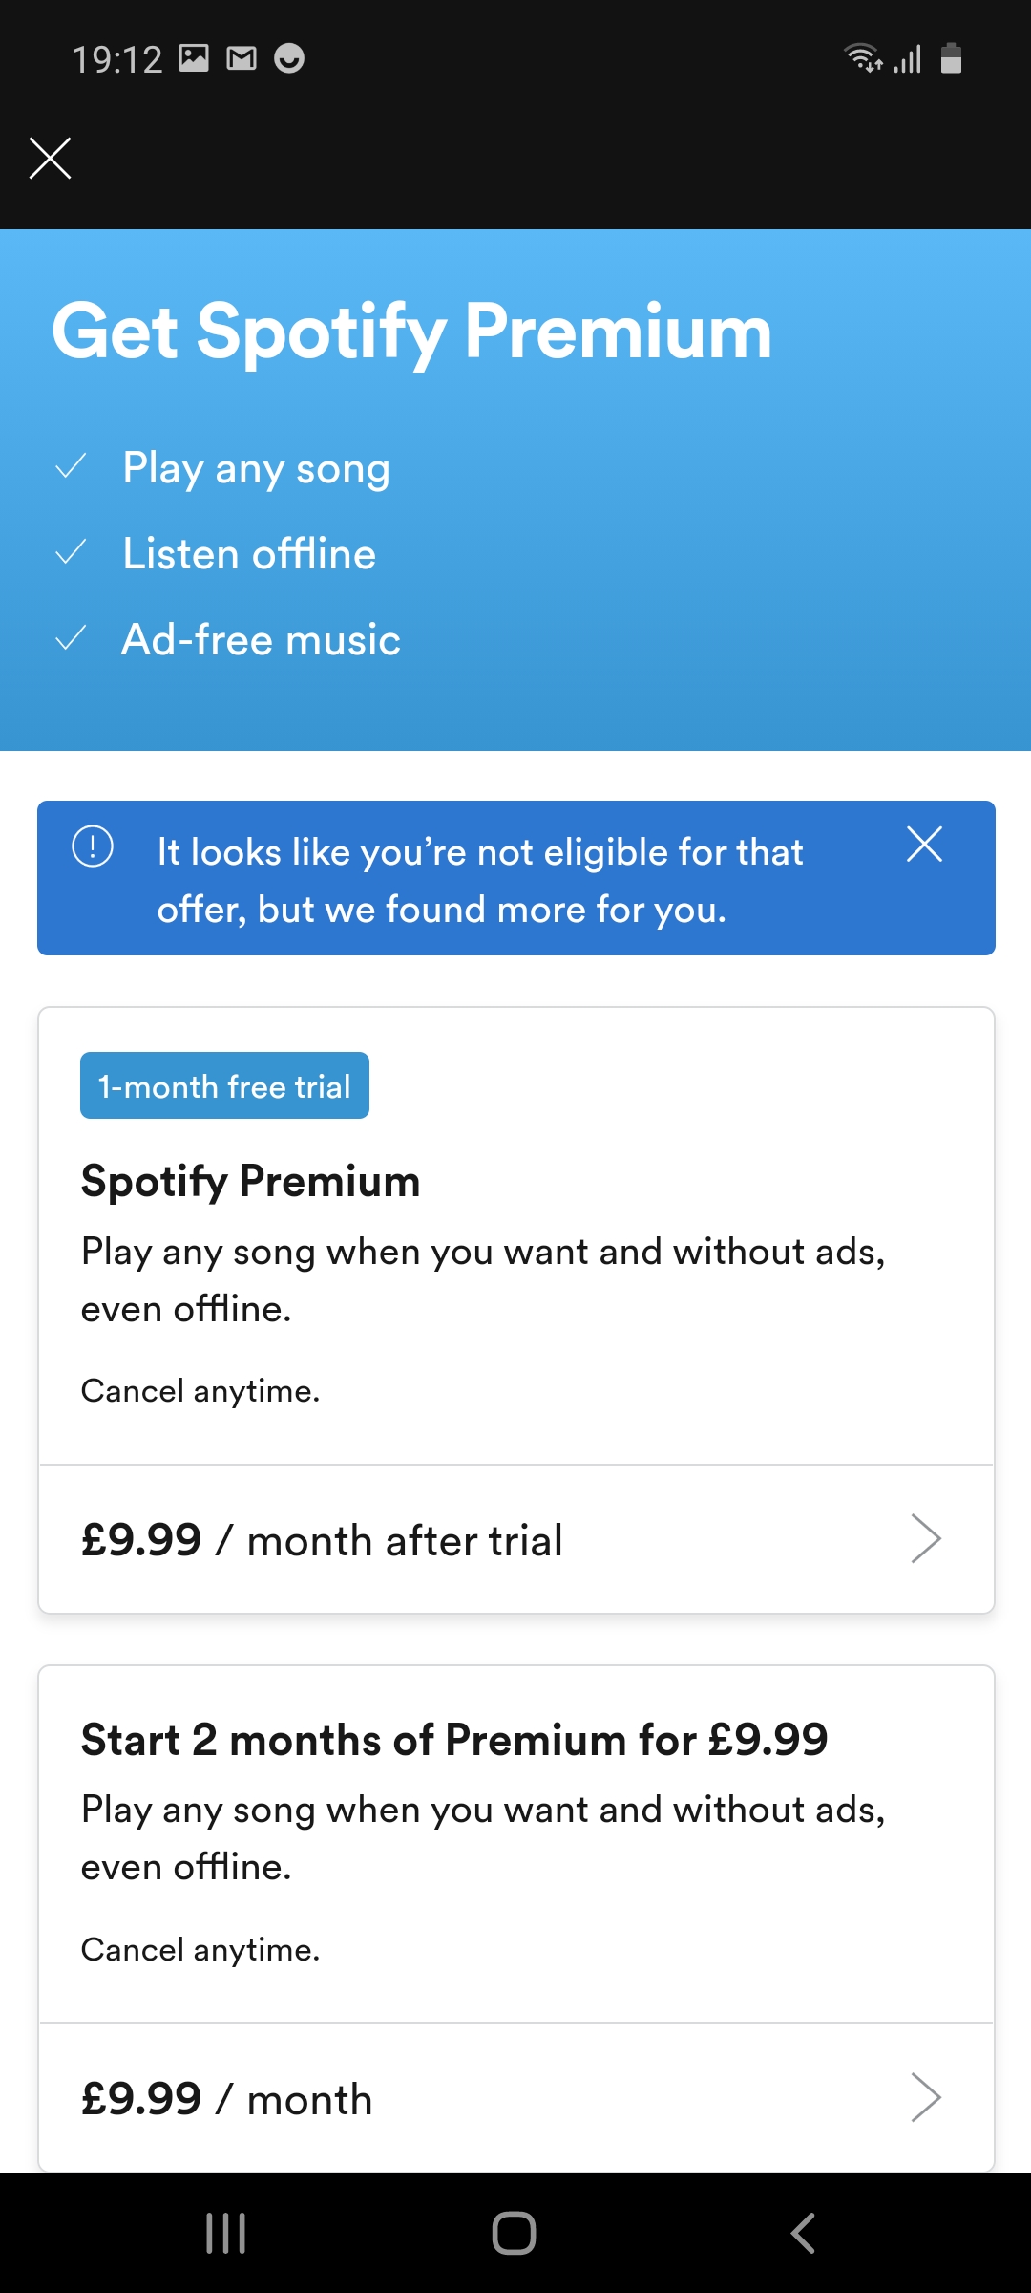Dismiss the not eligible notification banner
Screen dimensions: 1031x2293
924,845
